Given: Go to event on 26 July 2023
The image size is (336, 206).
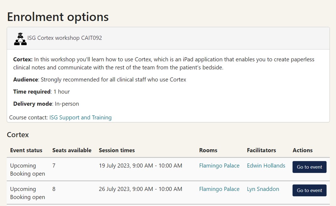Looking at the screenshot, I should pos(309,190).
